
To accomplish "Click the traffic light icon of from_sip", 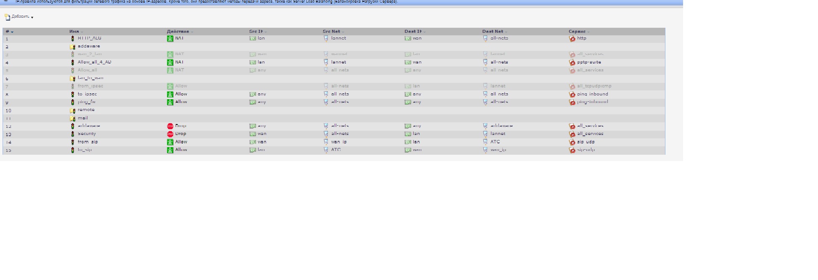I will (x=72, y=142).
